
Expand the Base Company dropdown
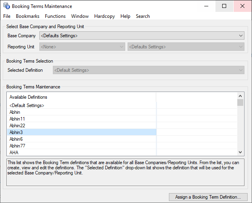(x=241, y=36)
